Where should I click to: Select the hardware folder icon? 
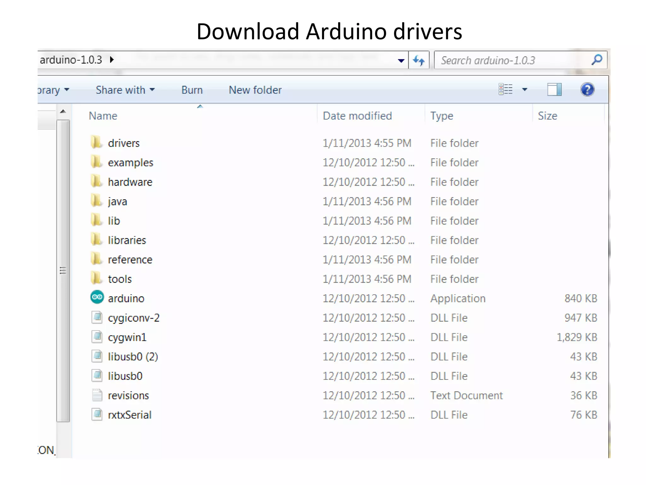coord(97,181)
